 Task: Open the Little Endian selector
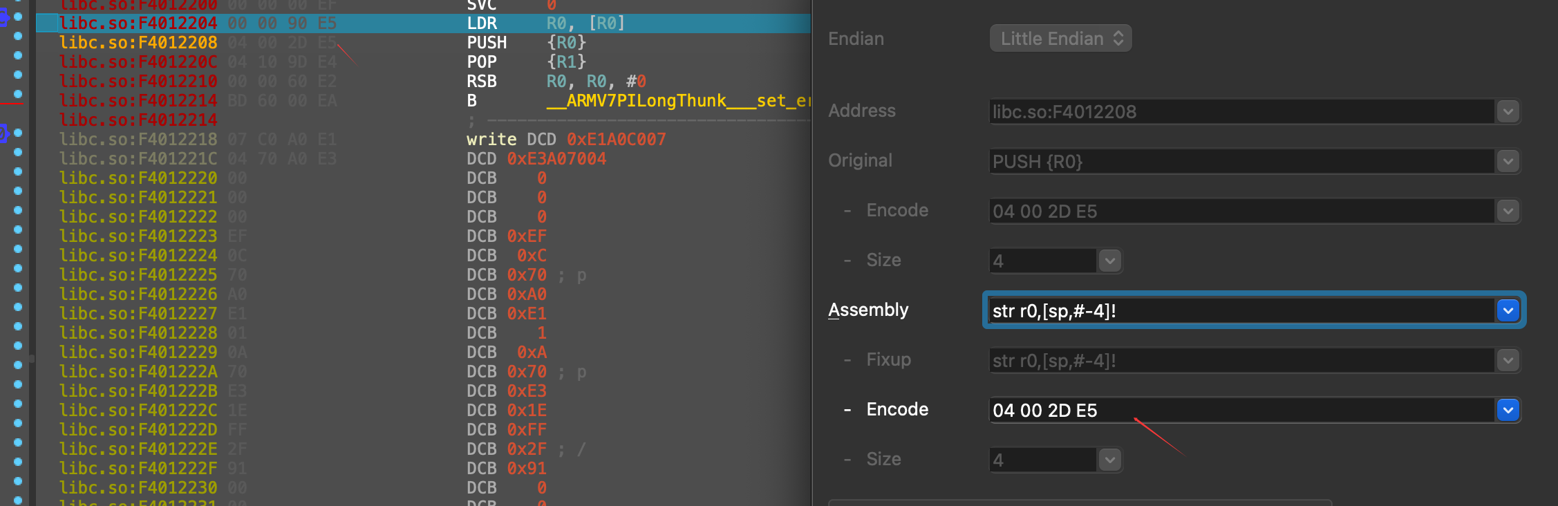[1060, 39]
